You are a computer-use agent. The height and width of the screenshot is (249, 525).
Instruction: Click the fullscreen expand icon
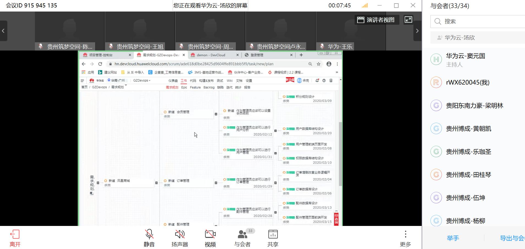[x=408, y=19]
